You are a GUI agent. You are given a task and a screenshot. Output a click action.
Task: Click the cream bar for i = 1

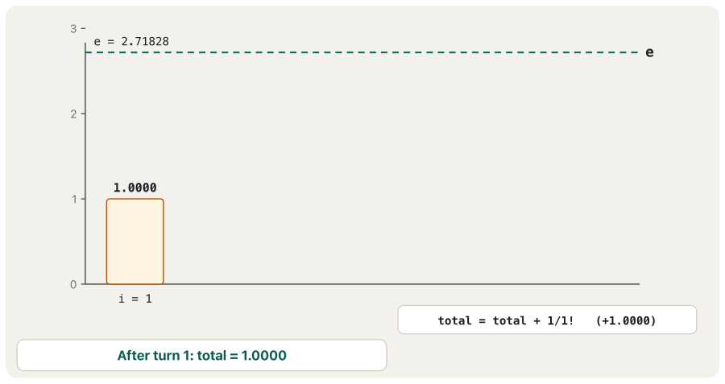pos(135,242)
